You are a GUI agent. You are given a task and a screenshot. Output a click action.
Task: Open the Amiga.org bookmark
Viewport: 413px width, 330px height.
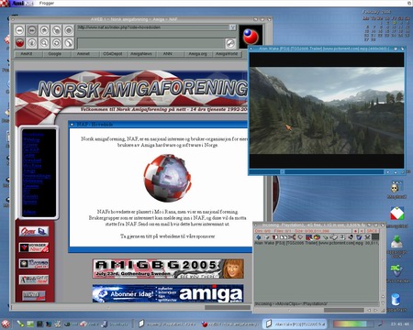click(x=197, y=54)
